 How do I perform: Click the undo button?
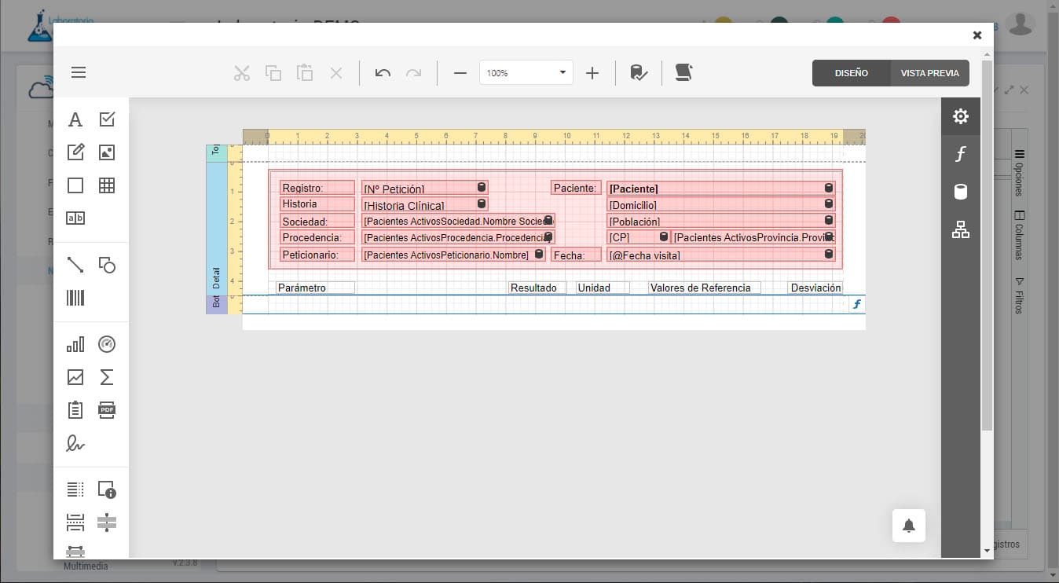383,73
